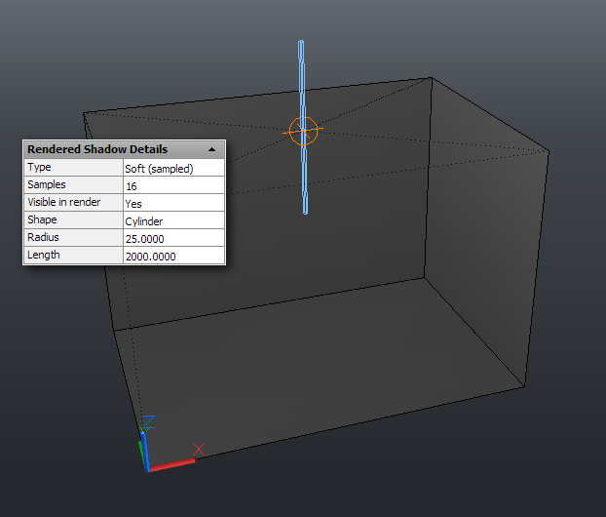This screenshot has width=606, height=517.
Task: Change the Visible in render Yes value
Action: click(173, 203)
